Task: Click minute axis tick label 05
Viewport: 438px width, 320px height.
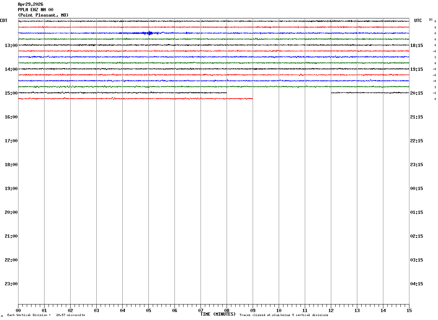Action: click(148, 310)
